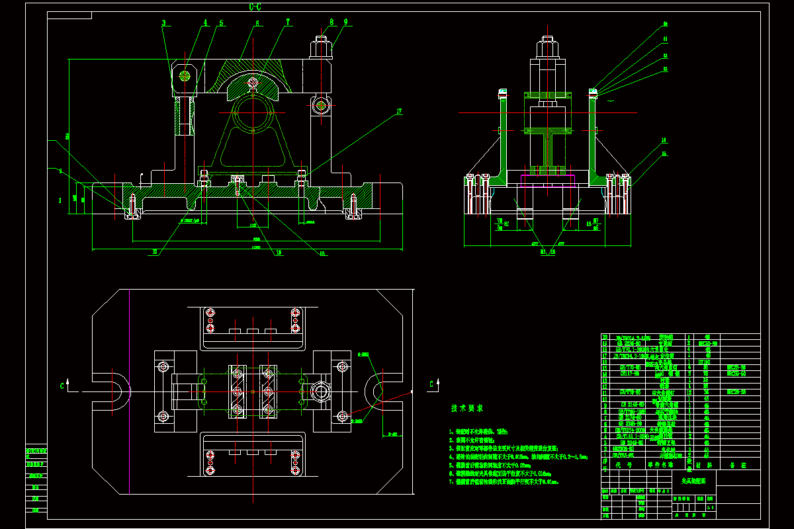Viewport: 794px width, 529px height.
Task: Select part balloon number 4
Action: tap(206, 22)
